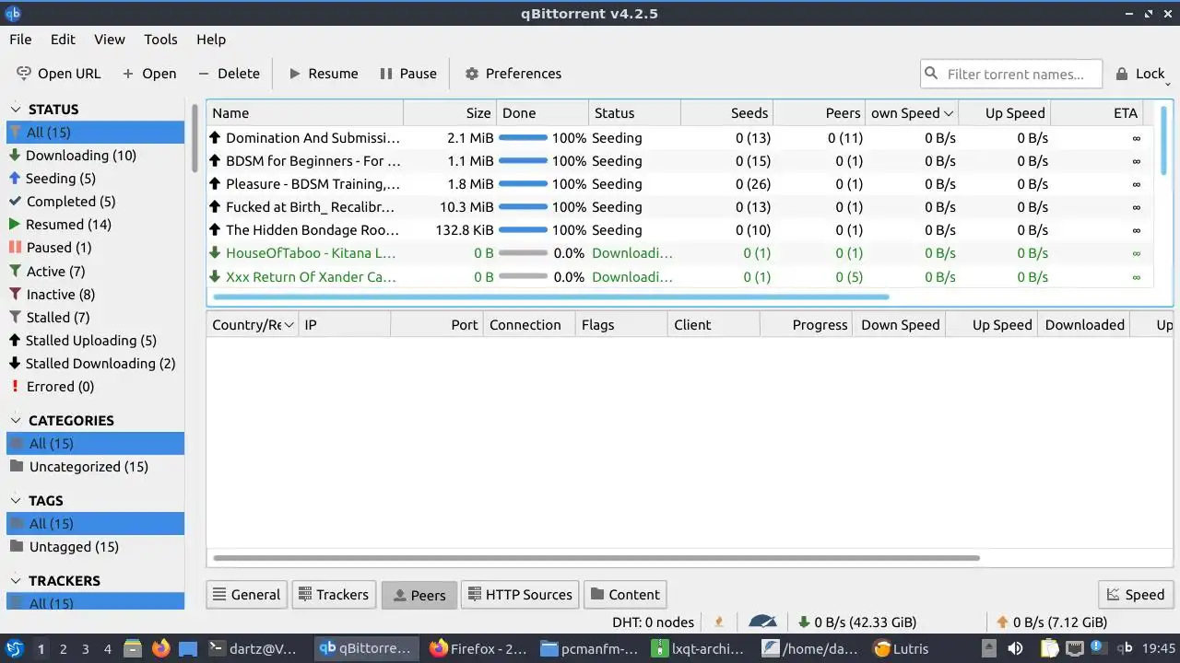Collapse the CATEGORIES sidebar section
1180x663 pixels.
coord(15,421)
